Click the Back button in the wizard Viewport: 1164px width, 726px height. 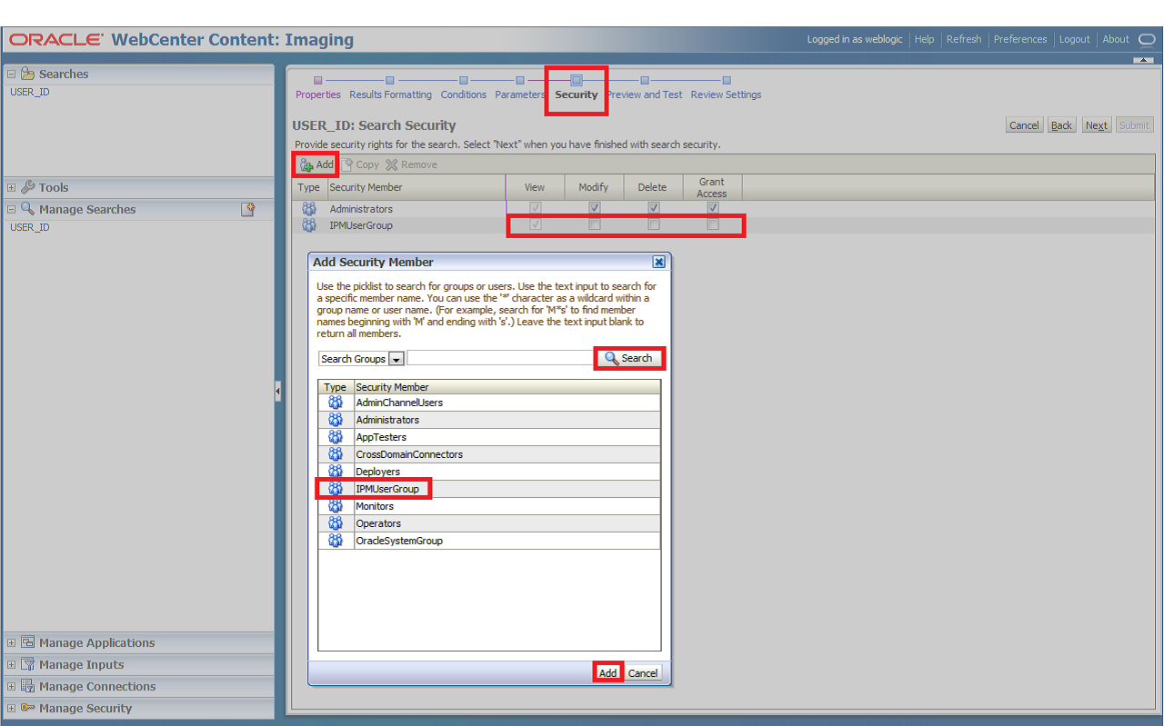pos(1062,125)
